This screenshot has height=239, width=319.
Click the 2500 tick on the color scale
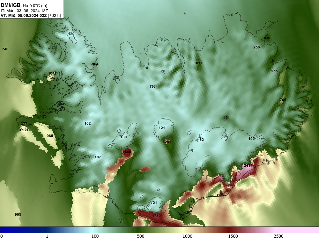[x=278, y=236]
